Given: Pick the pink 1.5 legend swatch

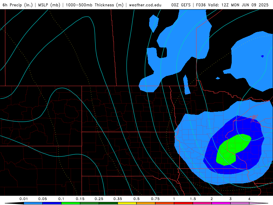Looking at the screenshot, I should [202, 203].
